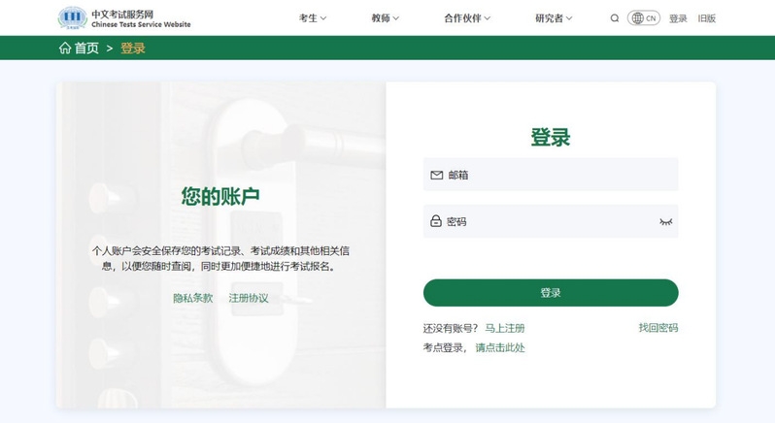Image resolution: width=775 pixels, height=423 pixels.
Task: Click the envelope icon in email field
Action: pos(436,176)
